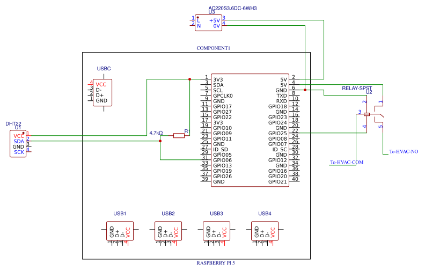Click the To-HVAC-NO net label
Image resolution: width=425 pixels, height=271 pixels.
[404, 151]
